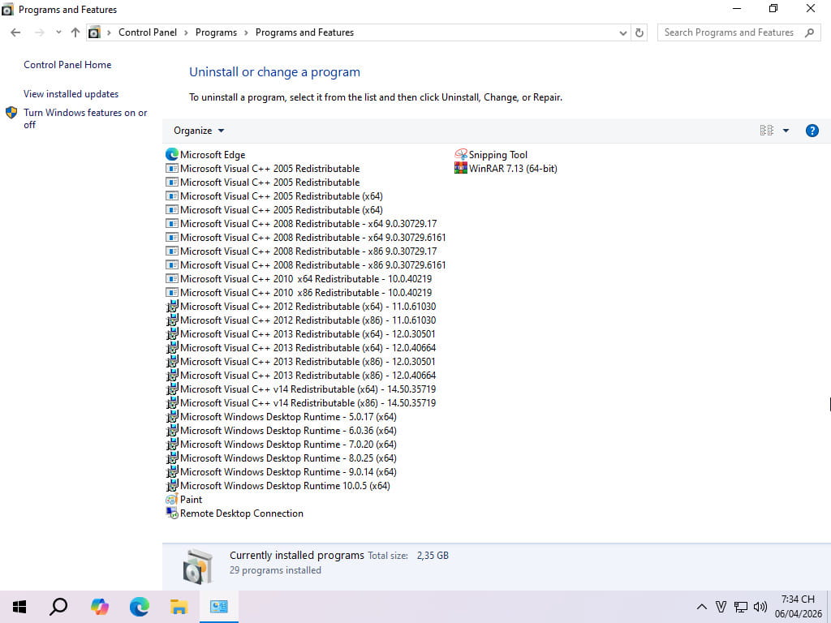Click icon of Visual C++ 2010 x64 Redistributable
This screenshot has height=623, width=831.
pyautogui.click(x=172, y=279)
